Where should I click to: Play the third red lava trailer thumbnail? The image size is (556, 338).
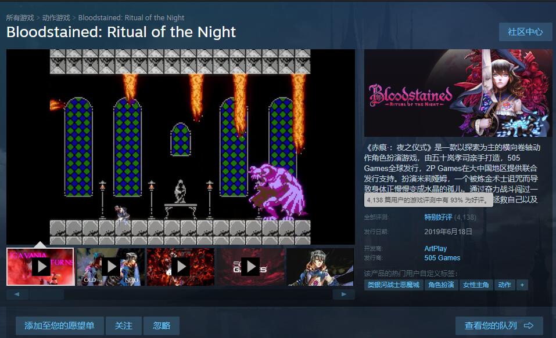[x=181, y=267]
